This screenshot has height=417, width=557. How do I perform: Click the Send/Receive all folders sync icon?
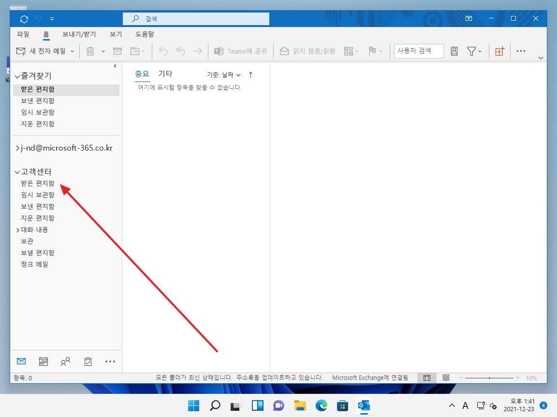pyautogui.click(x=24, y=19)
